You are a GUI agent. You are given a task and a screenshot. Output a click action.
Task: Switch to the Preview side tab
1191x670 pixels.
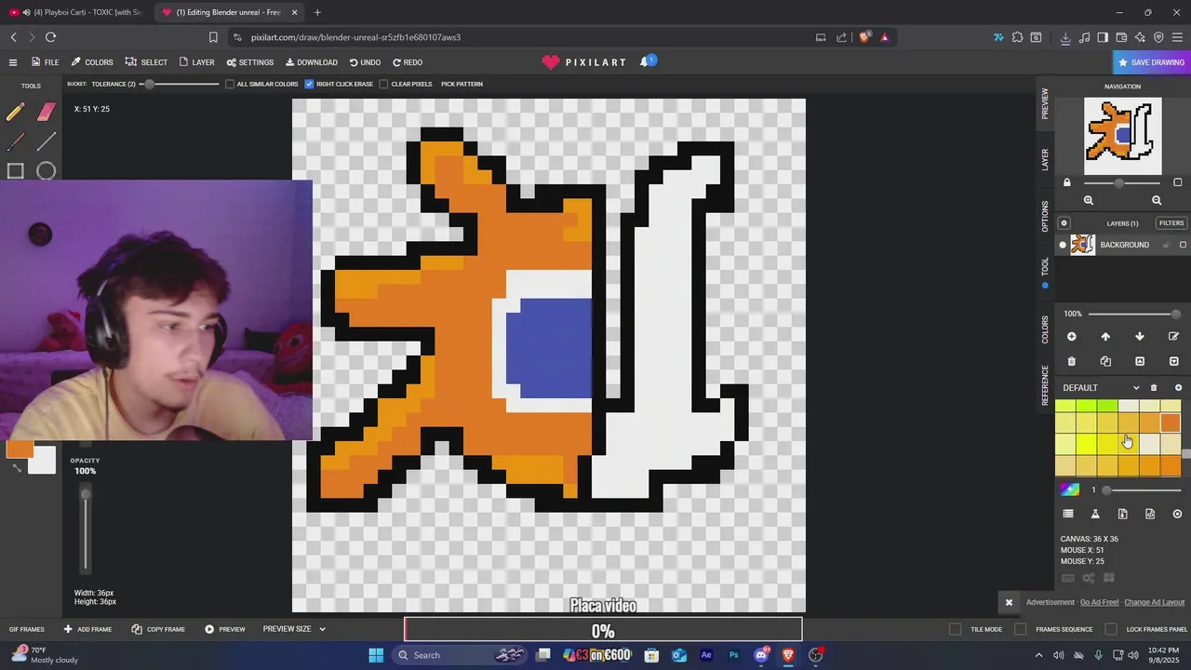point(1045,103)
